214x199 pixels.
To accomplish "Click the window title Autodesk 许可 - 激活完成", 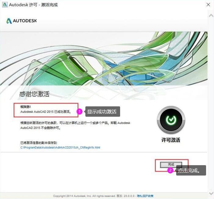I will point(33,5).
